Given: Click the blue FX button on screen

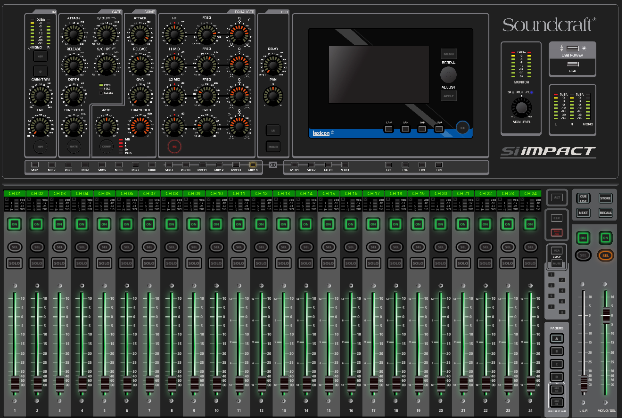Looking at the screenshot, I should pyautogui.click(x=463, y=128).
